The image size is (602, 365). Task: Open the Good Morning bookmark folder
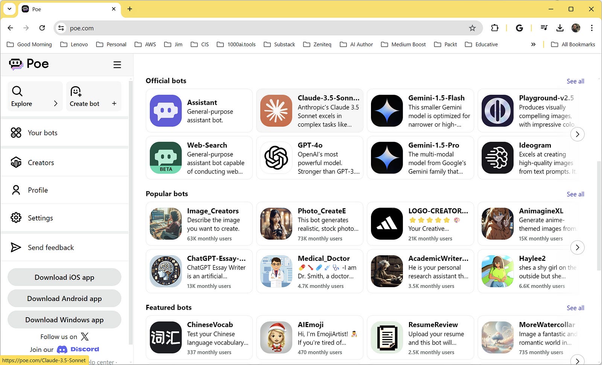29,44
